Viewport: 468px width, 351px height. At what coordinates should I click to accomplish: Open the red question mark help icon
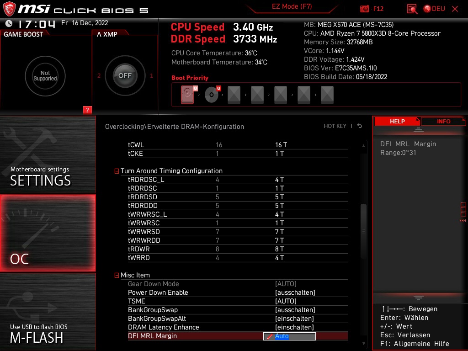[87, 110]
